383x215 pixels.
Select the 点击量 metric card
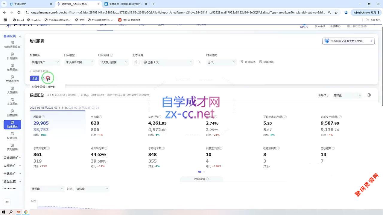click(x=114, y=125)
